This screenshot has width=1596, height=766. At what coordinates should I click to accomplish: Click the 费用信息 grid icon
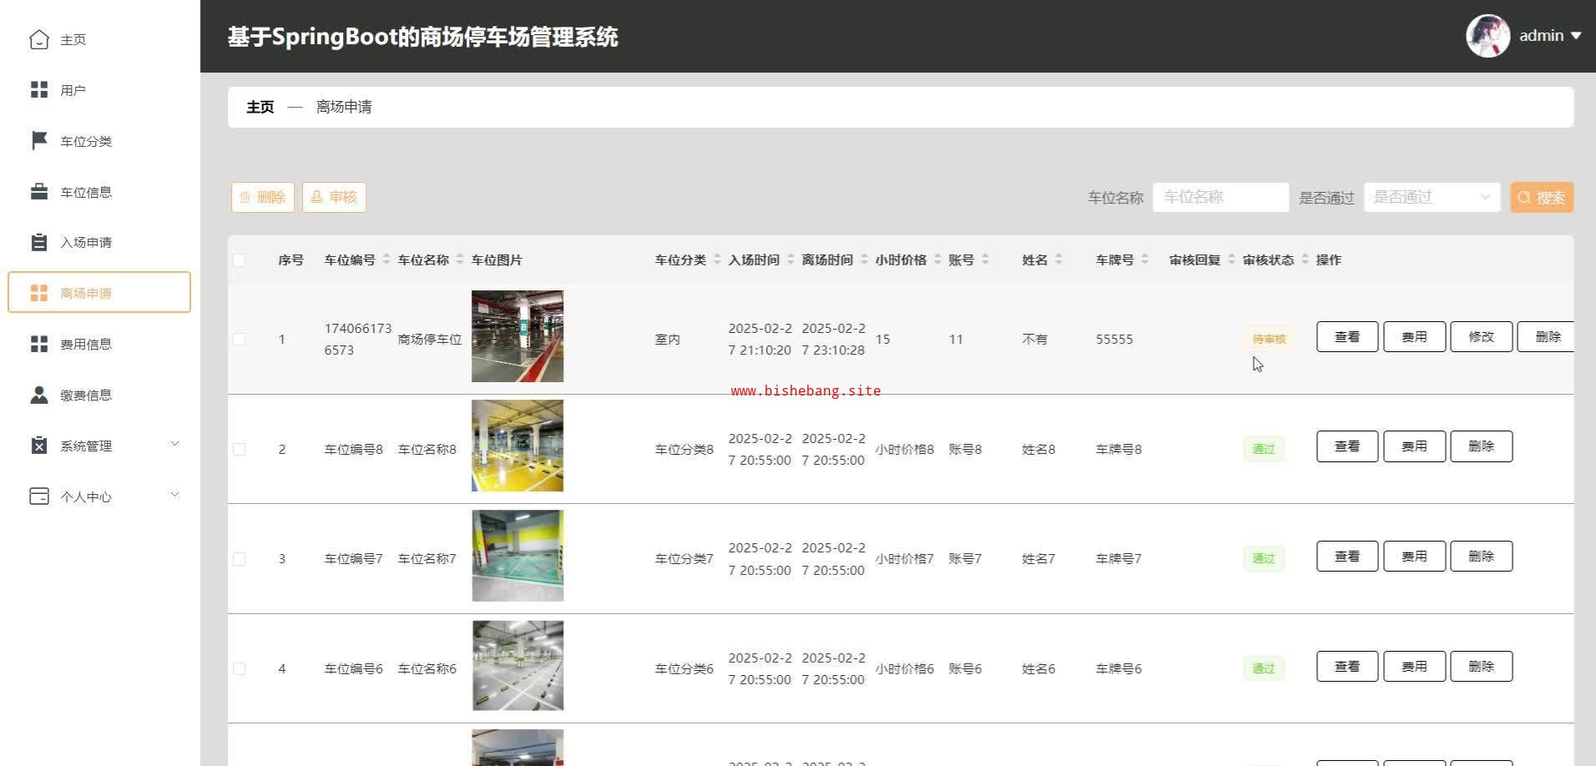39,344
